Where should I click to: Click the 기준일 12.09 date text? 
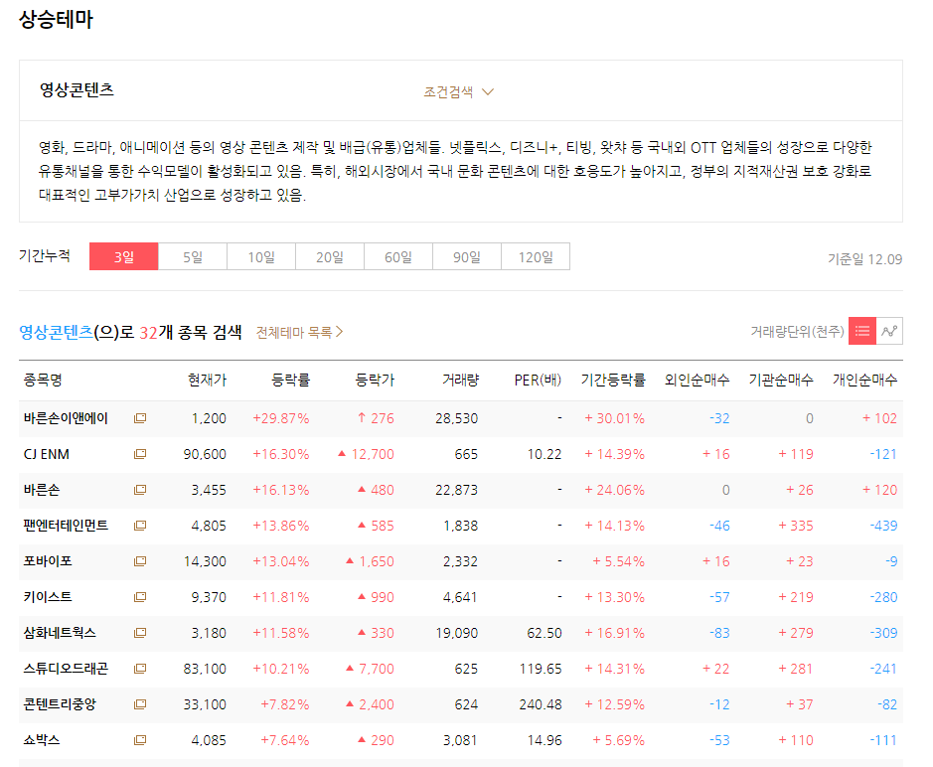864,259
